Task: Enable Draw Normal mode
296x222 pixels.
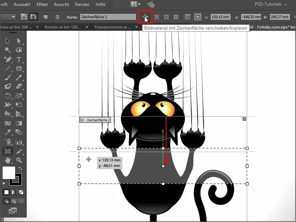Action: pos(6,201)
